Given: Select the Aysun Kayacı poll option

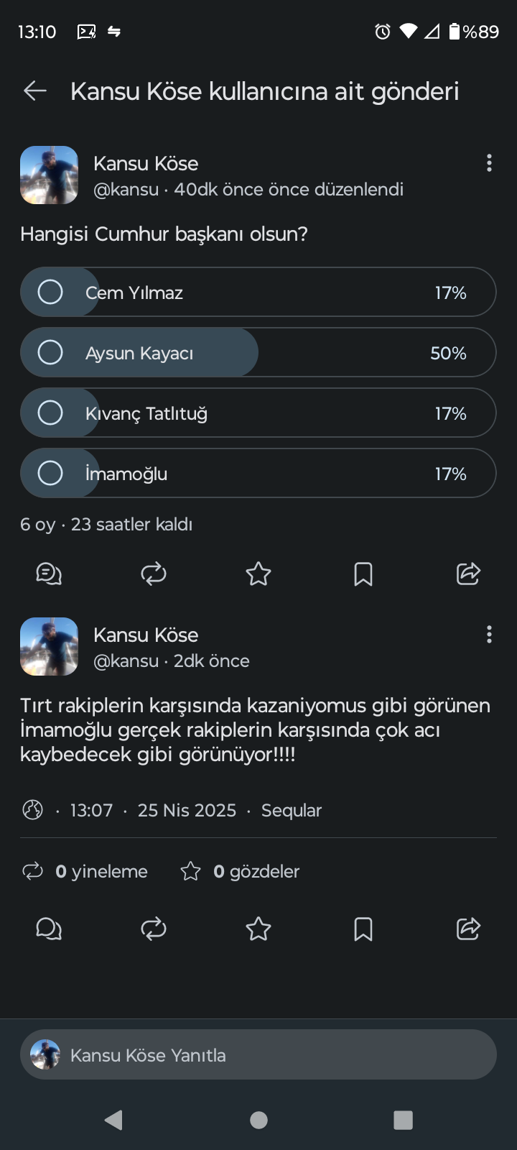Looking at the screenshot, I should click(50, 353).
